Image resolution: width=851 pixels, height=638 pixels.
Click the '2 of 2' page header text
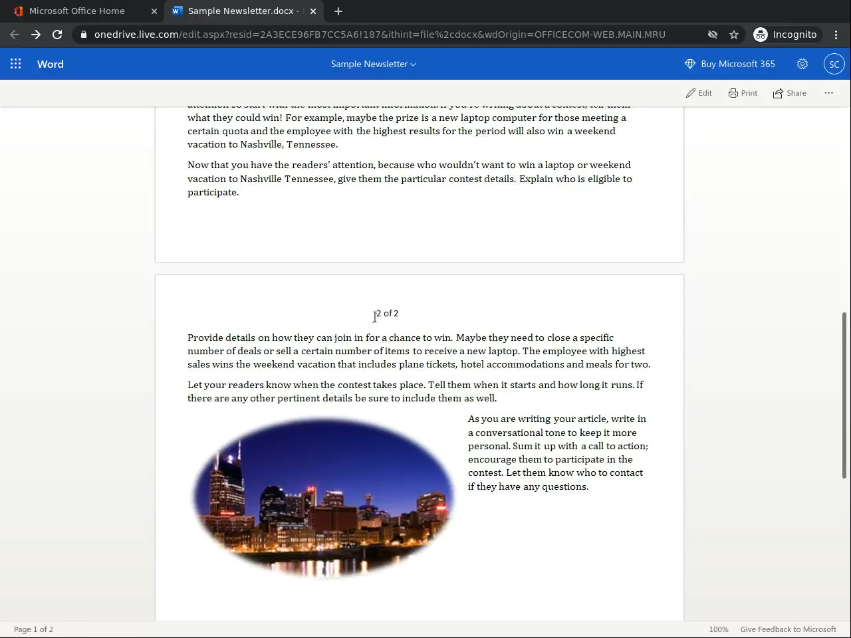click(x=387, y=314)
